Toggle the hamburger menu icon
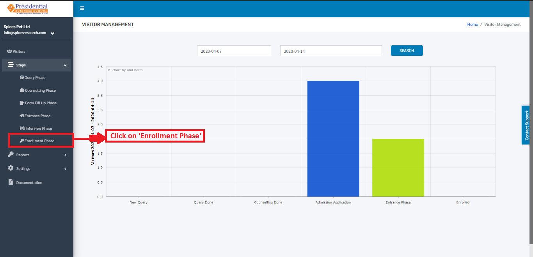 point(82,8)
